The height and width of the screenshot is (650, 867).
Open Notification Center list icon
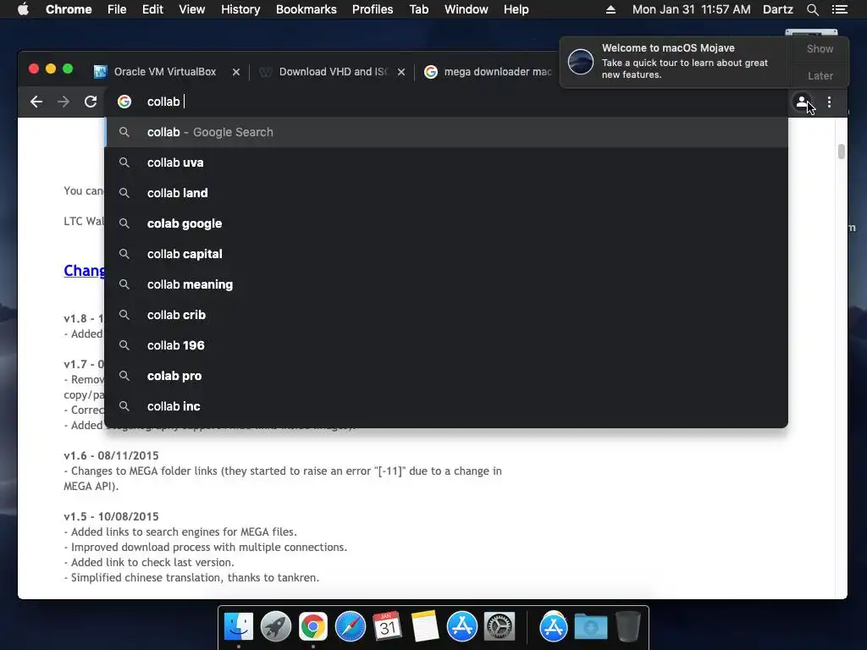pos(839,9)
